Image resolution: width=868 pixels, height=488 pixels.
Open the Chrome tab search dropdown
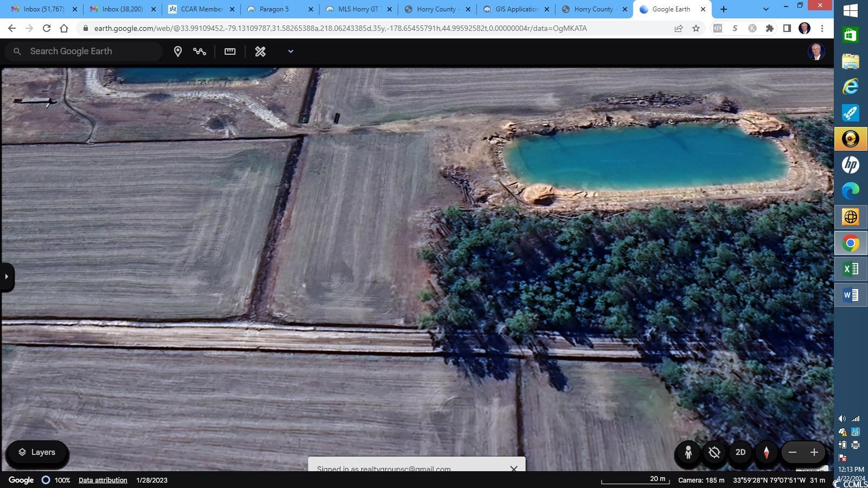point(765,9)
